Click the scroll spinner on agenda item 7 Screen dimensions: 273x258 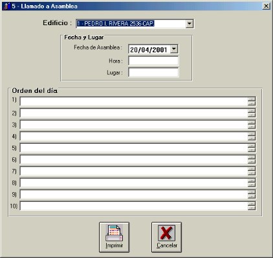point(252,171)
